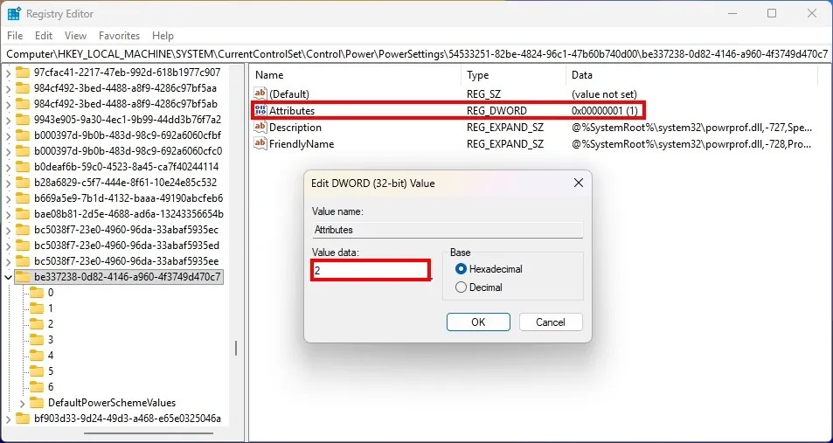The image size is (833, 443).
Task: Expand the 9943e905-9a30-4ec1-9b99-44dd3b76f7a2 key
Action: click(x=8, y=120)
